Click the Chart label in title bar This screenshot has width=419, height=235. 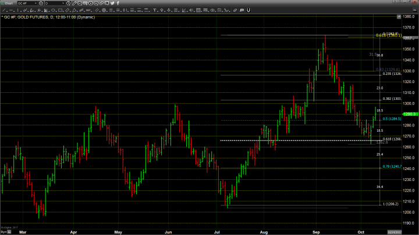click(x=8, y=3)
